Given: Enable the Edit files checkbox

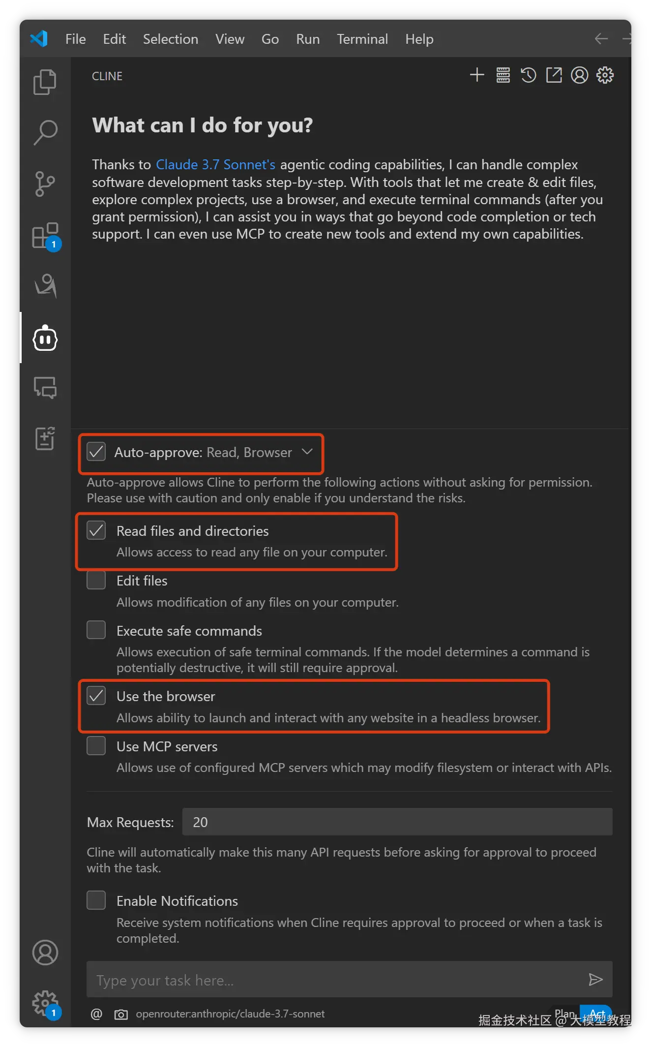Looking at the screenshot, I should pyautogui.click(x=96, y=580).
